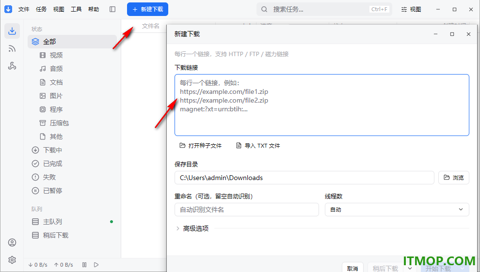The image size is (480, 272).
Task: Expand 高级选项 section
Action: click(193, 228)
